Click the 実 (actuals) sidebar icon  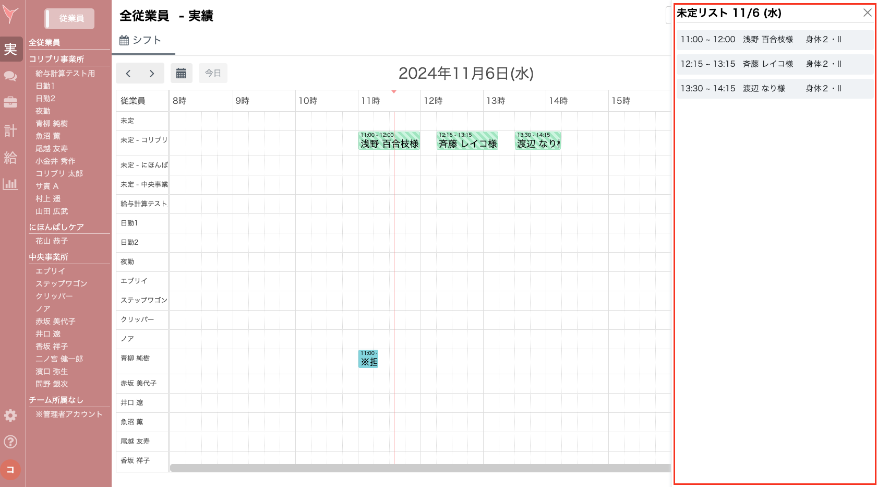coord(11,49)
